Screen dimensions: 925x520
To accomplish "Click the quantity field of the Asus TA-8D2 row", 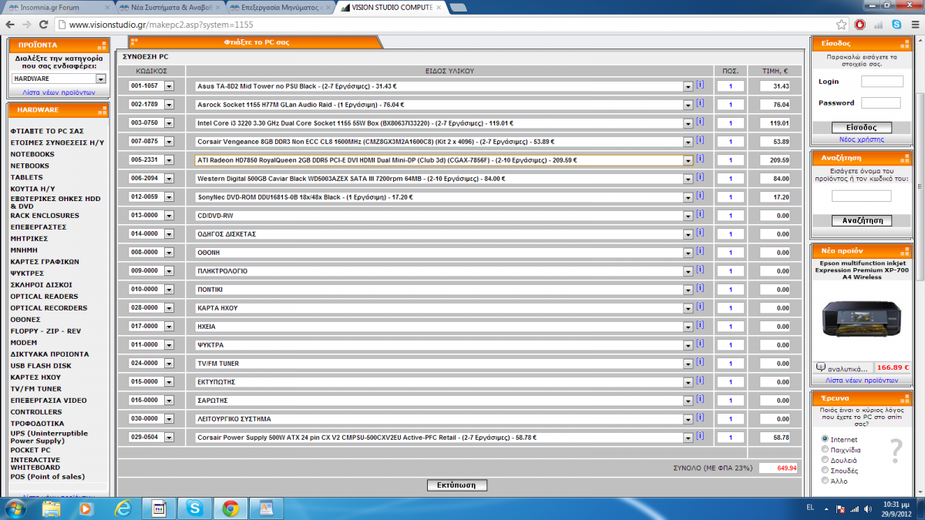I will pos(730,86).
